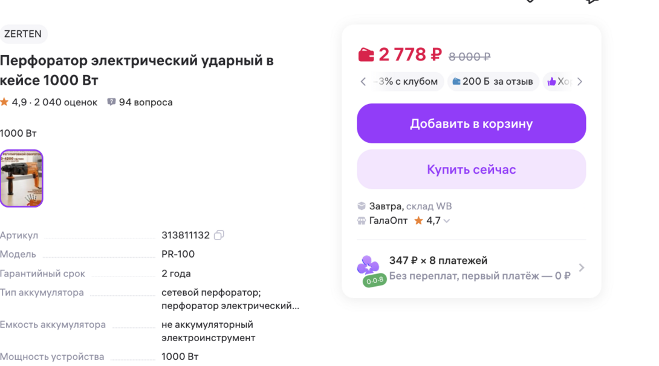Click the delivery box icon beside Завтра
659x366 pixels.
(x=362, y=206)
